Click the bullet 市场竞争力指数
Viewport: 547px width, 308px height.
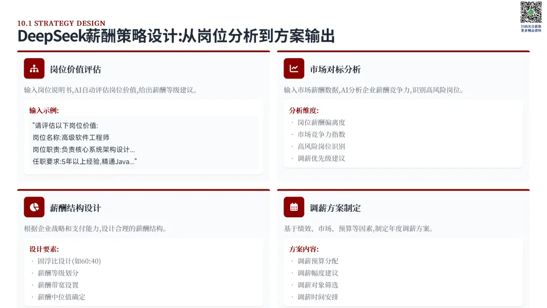coord(321,134)
